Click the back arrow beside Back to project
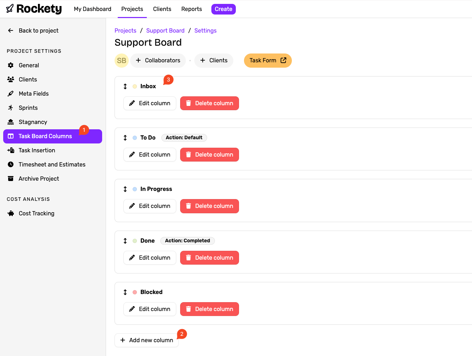 [x=11, y=30]
